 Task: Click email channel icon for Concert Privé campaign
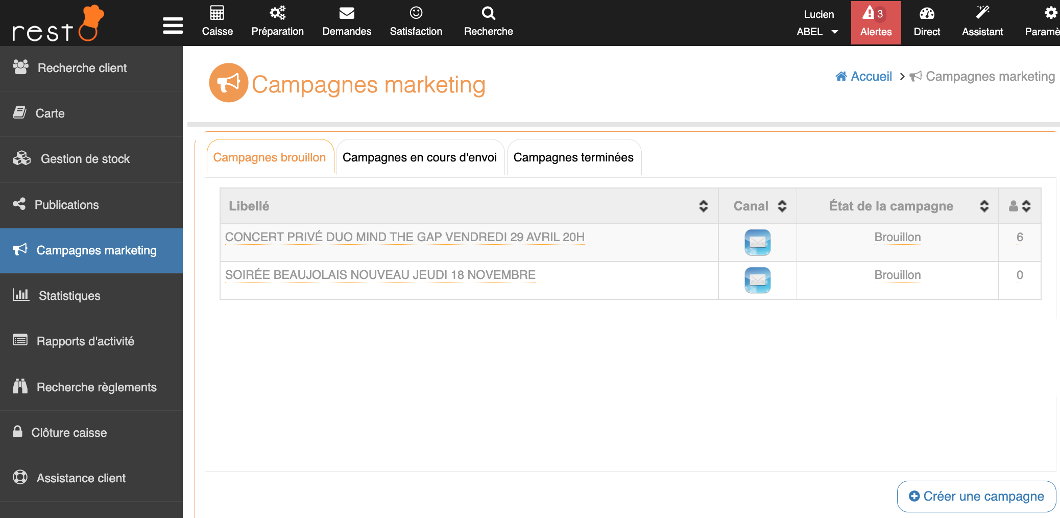click(757, 242)
